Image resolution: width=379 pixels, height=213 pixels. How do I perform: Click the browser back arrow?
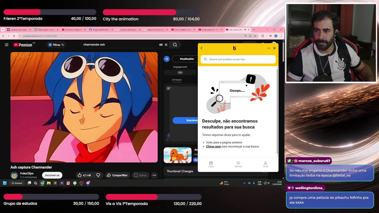(3, 36)
